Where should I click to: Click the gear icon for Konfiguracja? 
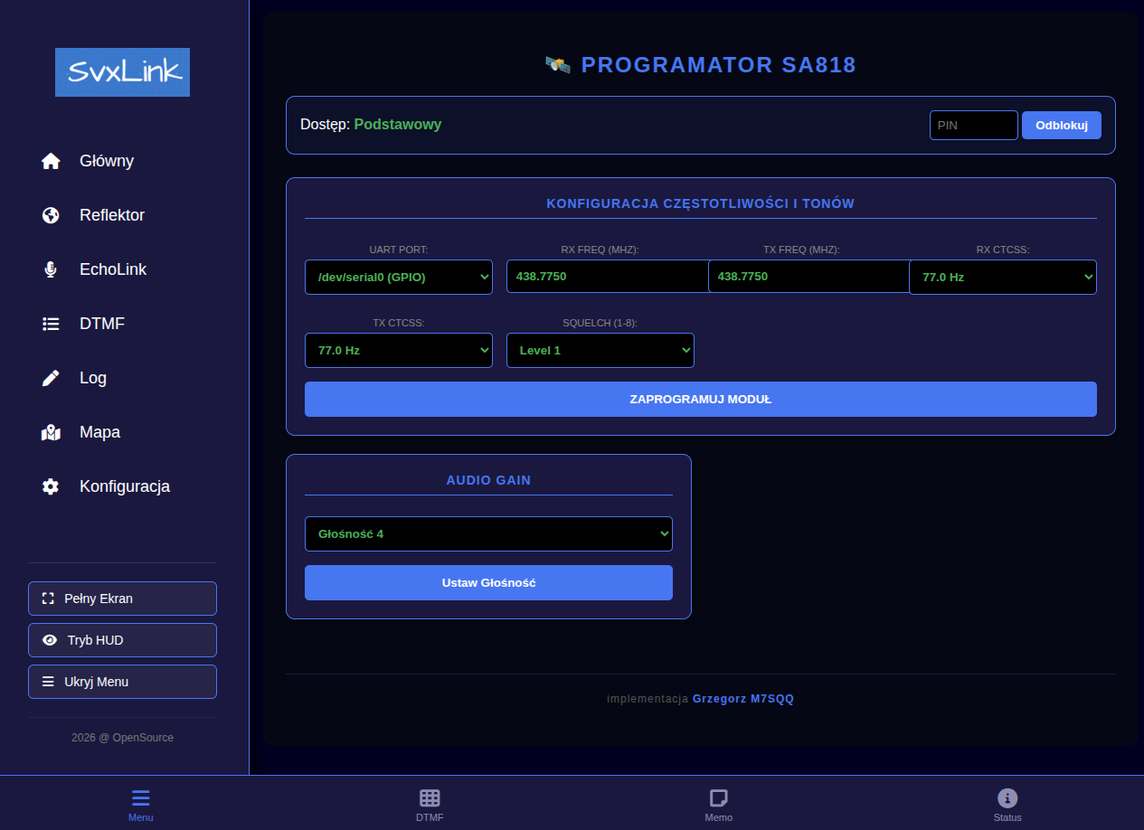tap(51, 486)
